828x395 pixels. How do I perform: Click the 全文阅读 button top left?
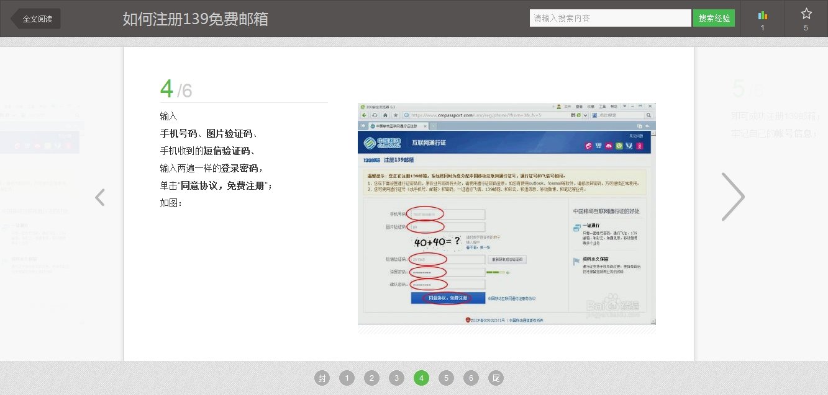point(37,18)
